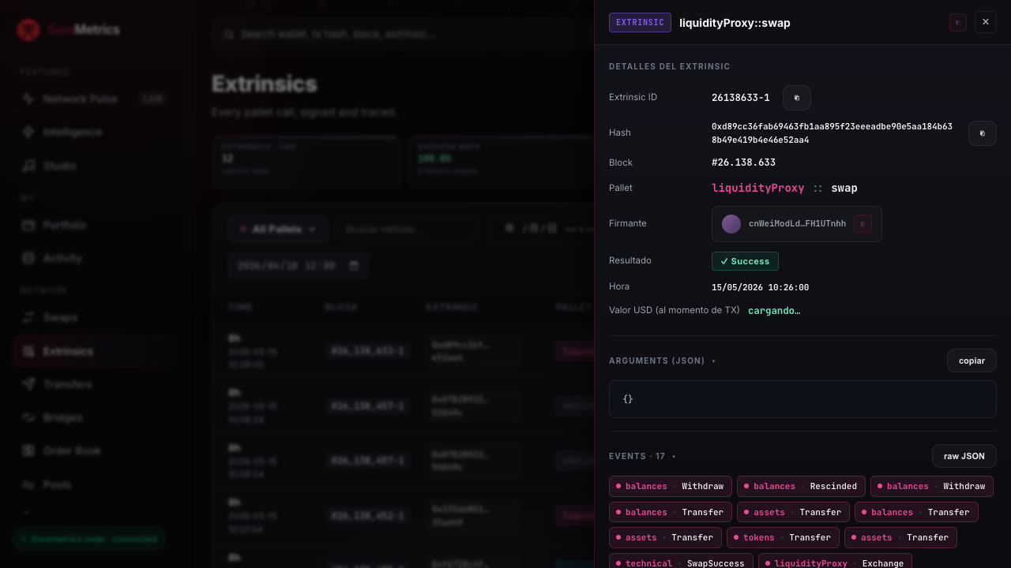The height and width of the screenshot is (568, 1011).
Task: Select the first balances Withdraw event chip
Action: [671, 486]
